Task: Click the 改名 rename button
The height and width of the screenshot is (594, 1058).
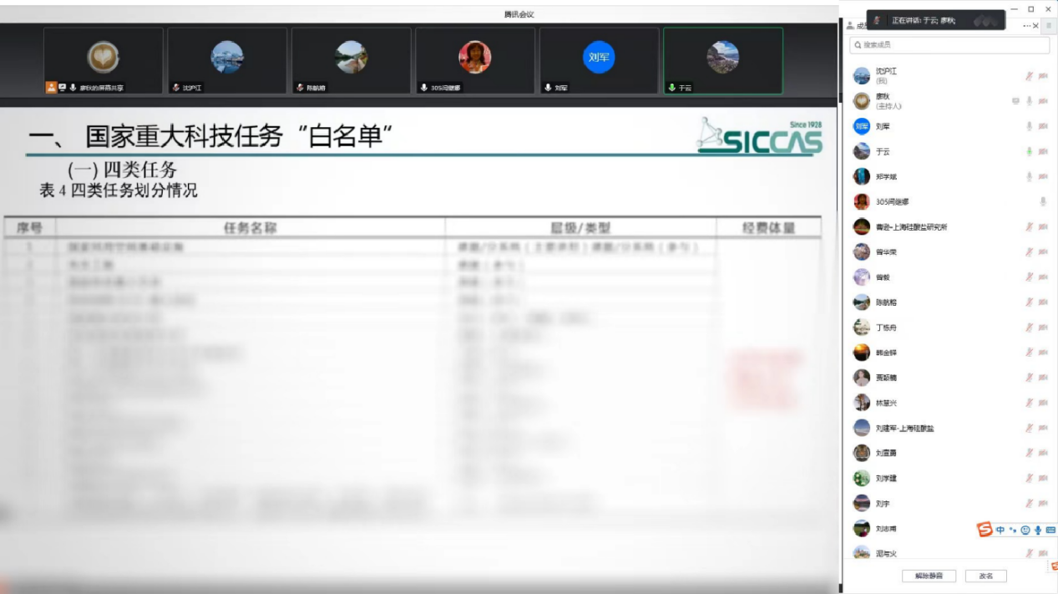Action: (985, 576)
